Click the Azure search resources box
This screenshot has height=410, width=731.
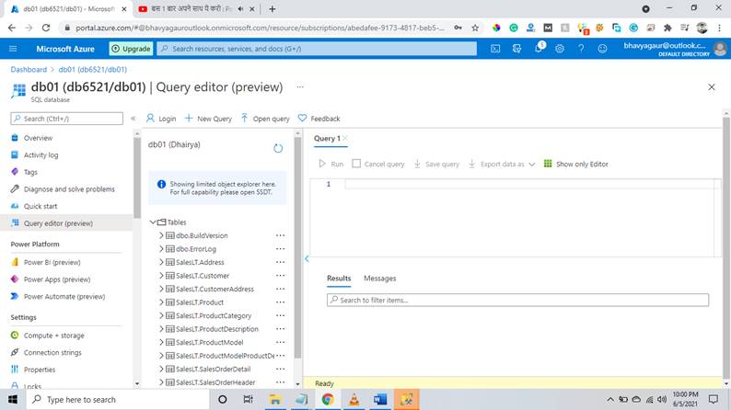point(317,49)
